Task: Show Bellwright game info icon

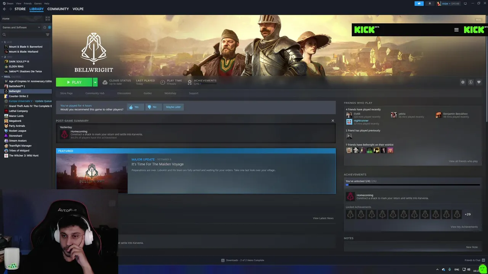Action: click(471, 82)
